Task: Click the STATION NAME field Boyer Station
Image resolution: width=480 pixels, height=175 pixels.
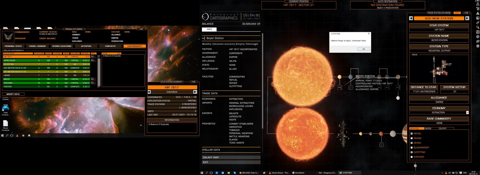Action: click(x=439, y=40)
